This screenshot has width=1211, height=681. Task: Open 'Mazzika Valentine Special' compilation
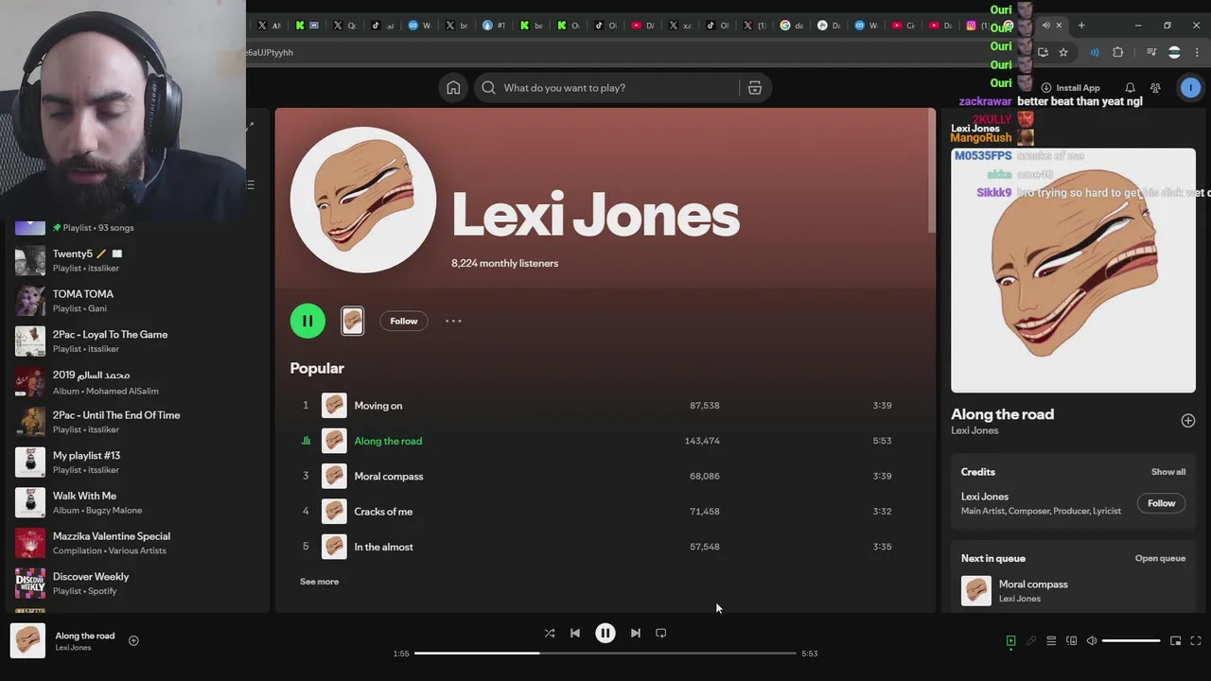tap(137, 543)
